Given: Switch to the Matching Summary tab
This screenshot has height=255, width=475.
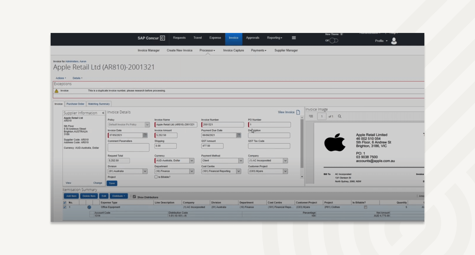Looking at the screenshot, I should [99, 104].
